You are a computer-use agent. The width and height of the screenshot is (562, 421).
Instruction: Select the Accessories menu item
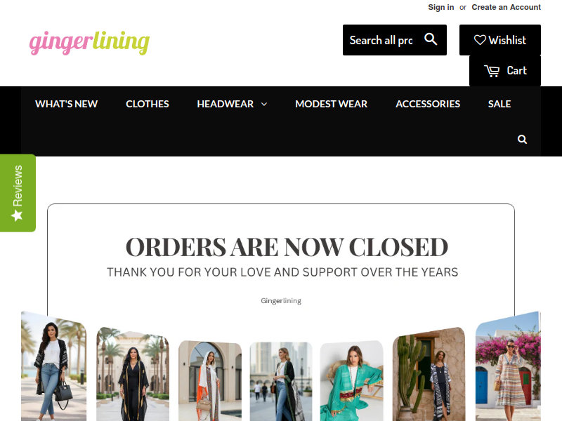(x=428, y=104)
